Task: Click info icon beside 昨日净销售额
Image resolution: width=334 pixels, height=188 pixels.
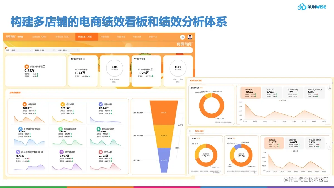Action: click(44, 67)
